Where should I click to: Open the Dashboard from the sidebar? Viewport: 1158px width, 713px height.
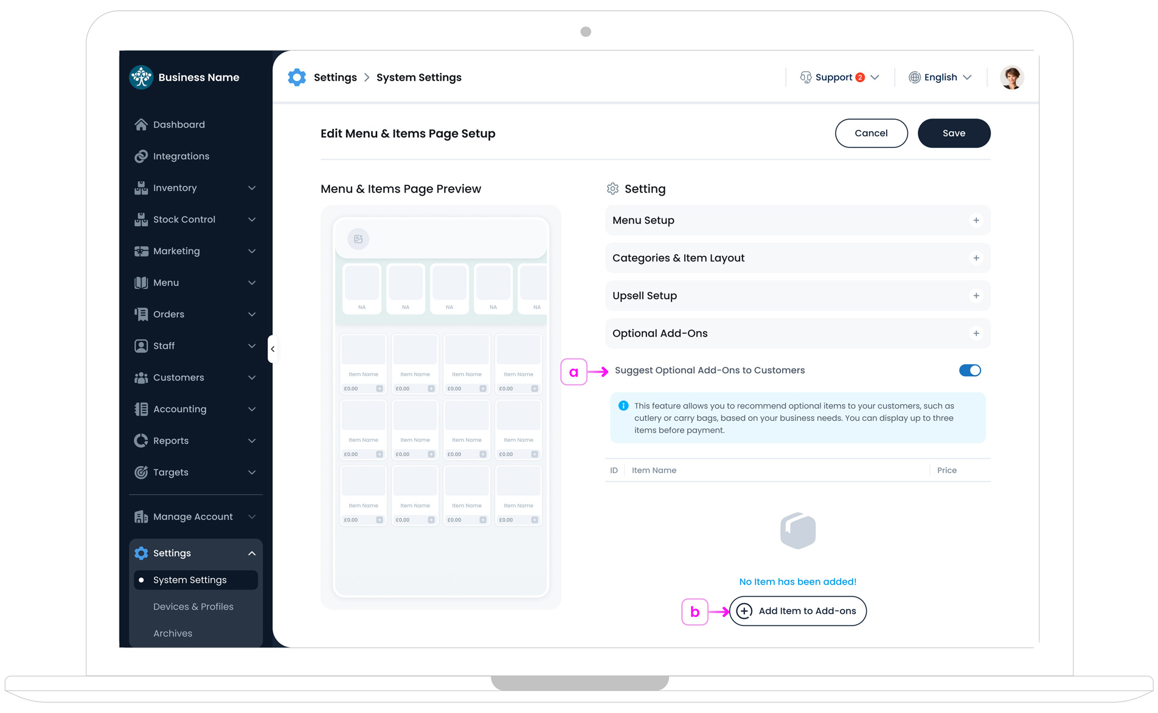(179, 124)
